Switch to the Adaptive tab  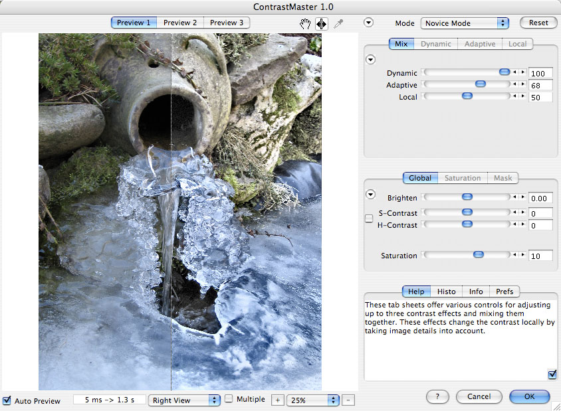(x=479, y=44)
